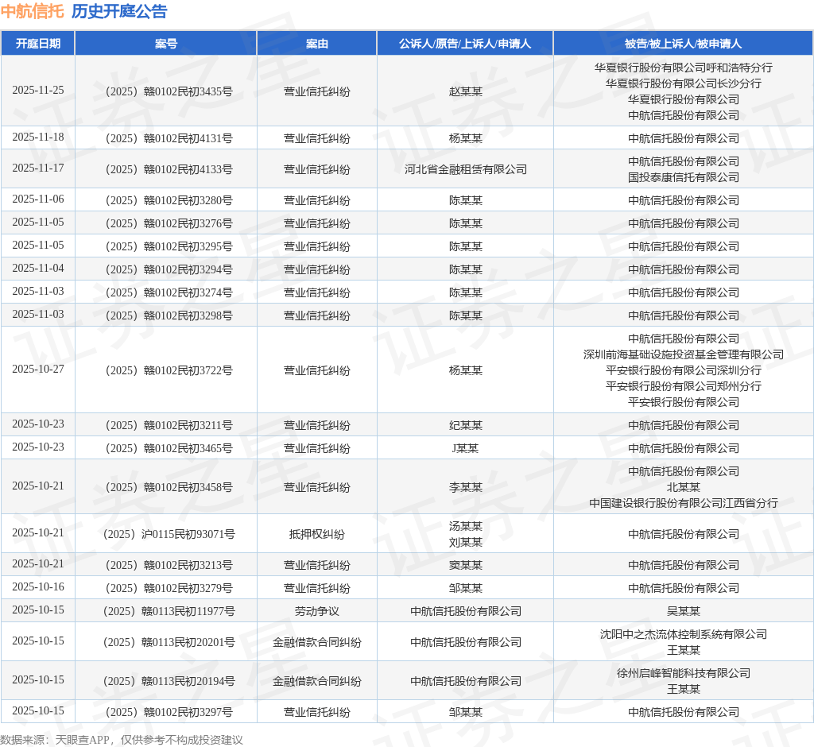814x747 pixels.
Task: Click plaintiff name 刘某某
Action: [466, 543]
